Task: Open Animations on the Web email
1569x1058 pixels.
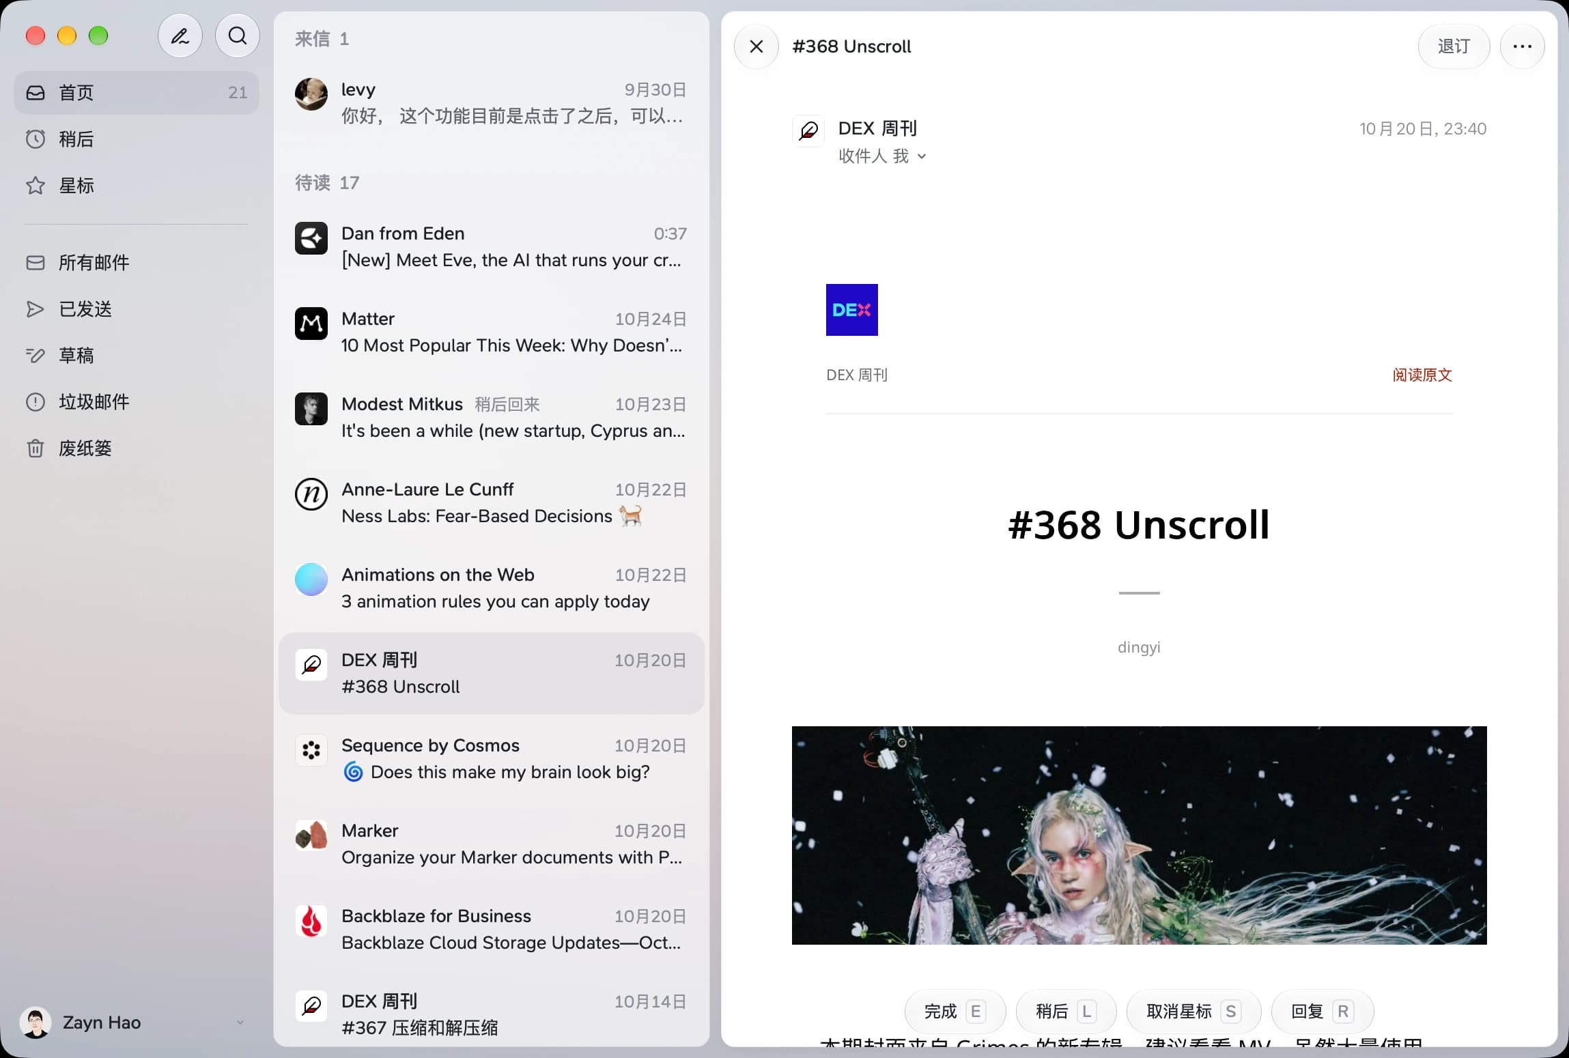Action: tap(492, 588)
